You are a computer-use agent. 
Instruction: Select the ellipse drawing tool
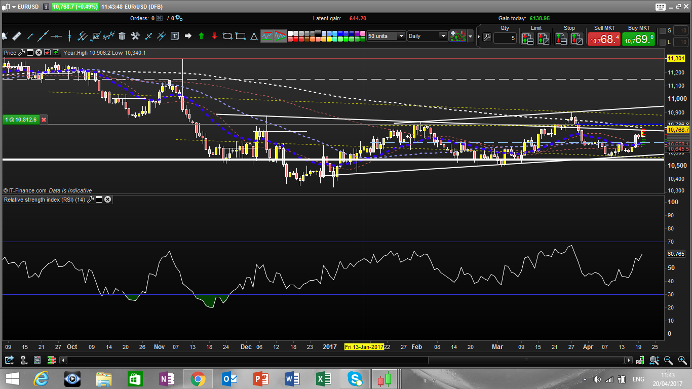227,36
